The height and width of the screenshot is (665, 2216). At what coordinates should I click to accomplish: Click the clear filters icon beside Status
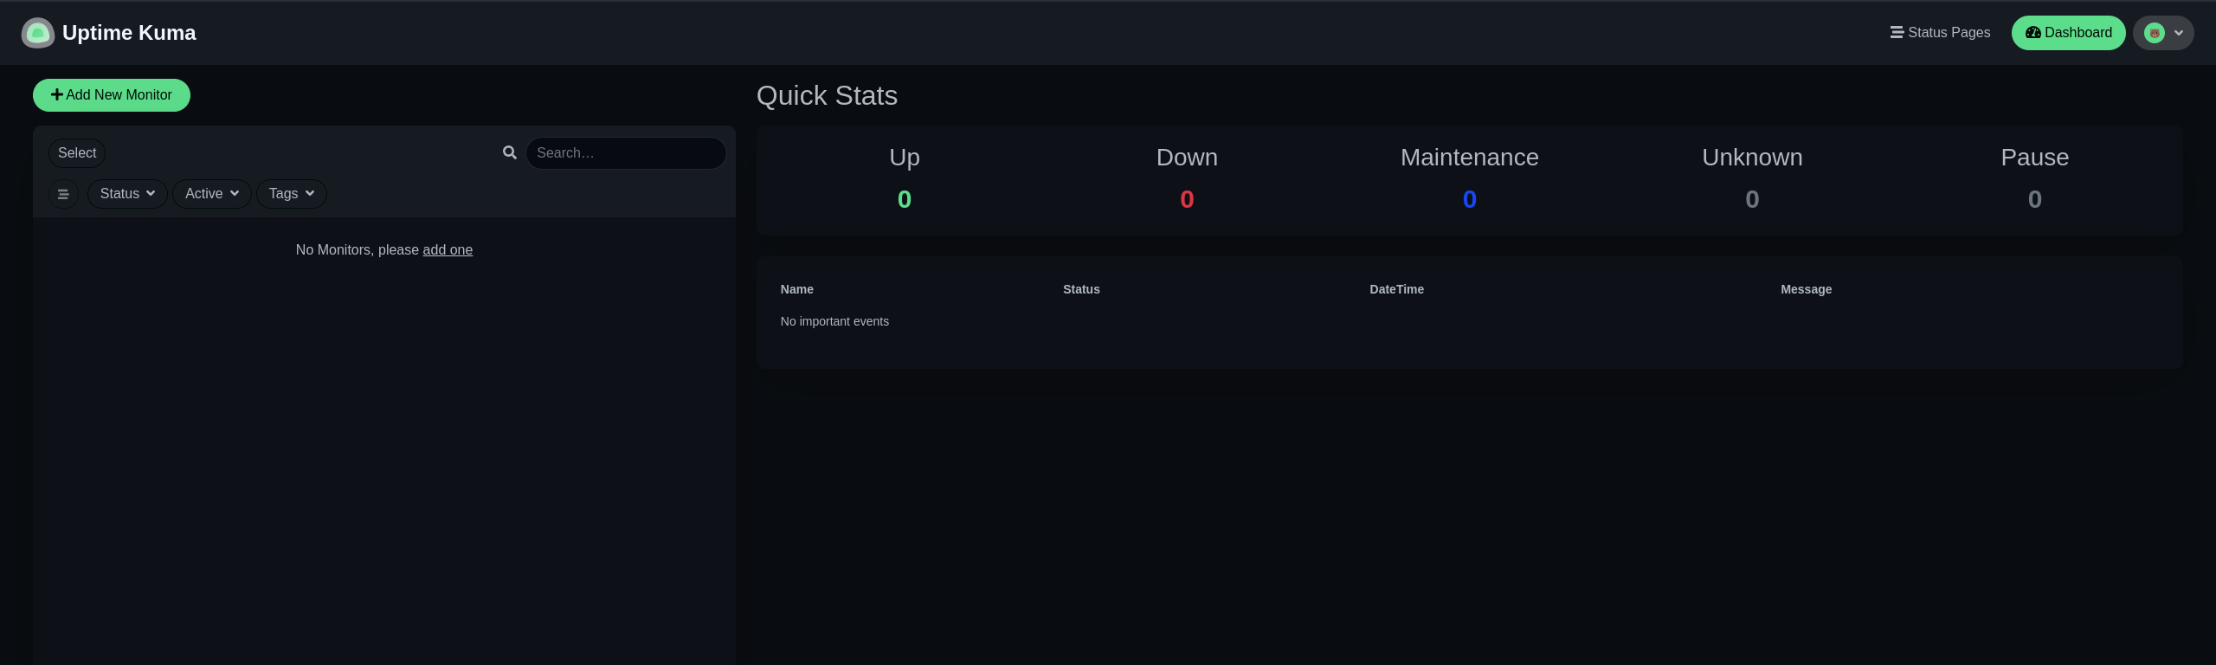point(63,194)
